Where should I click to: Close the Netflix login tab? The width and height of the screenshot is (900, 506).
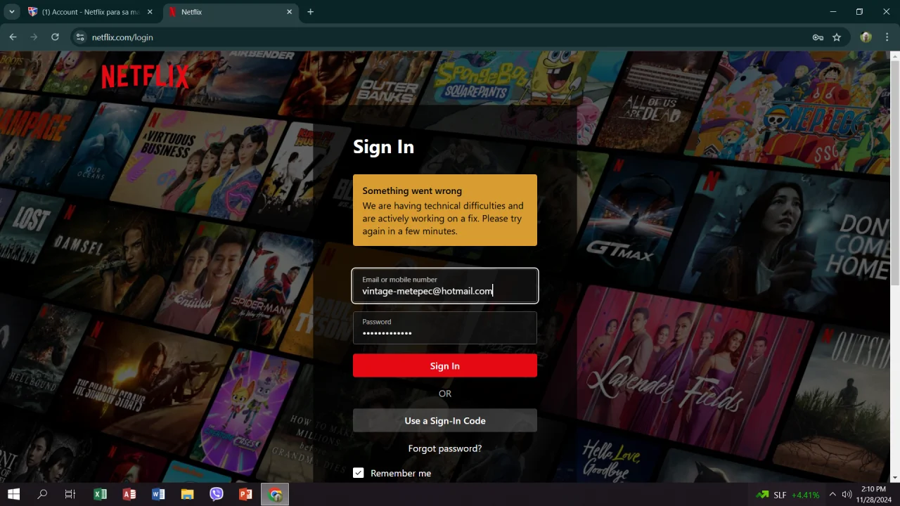pos(289,12)
